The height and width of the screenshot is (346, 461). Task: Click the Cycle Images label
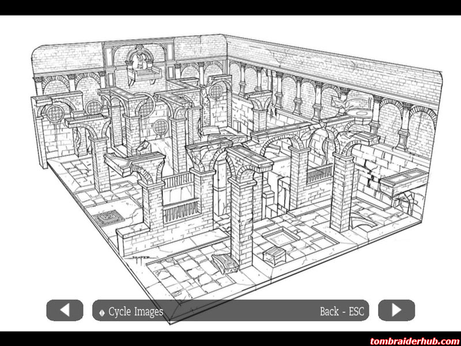point(135,311)
